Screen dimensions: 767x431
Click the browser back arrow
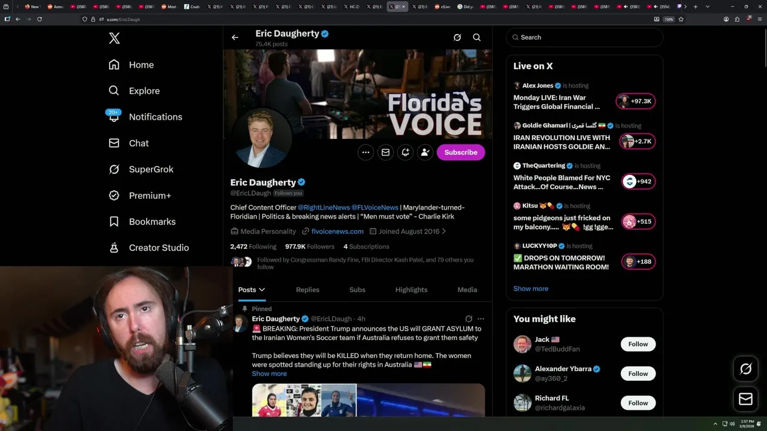[x=18, y=19]
